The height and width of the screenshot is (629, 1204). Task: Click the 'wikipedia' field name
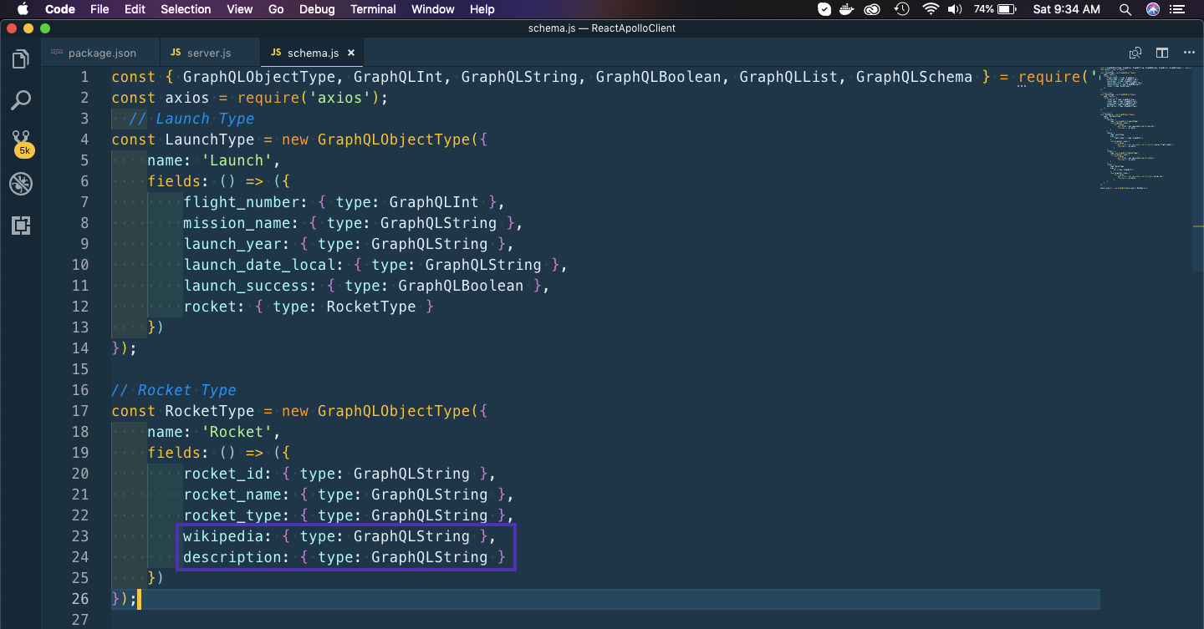click(x=223, y=536)
